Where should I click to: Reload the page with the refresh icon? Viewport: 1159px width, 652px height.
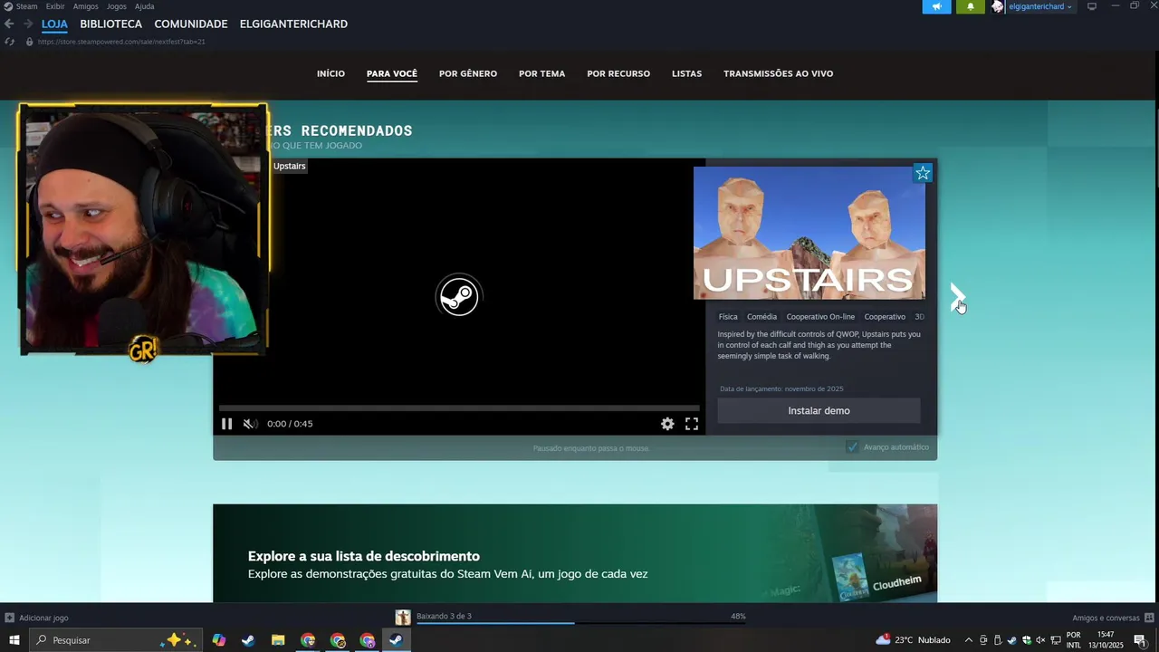point(9,42)
